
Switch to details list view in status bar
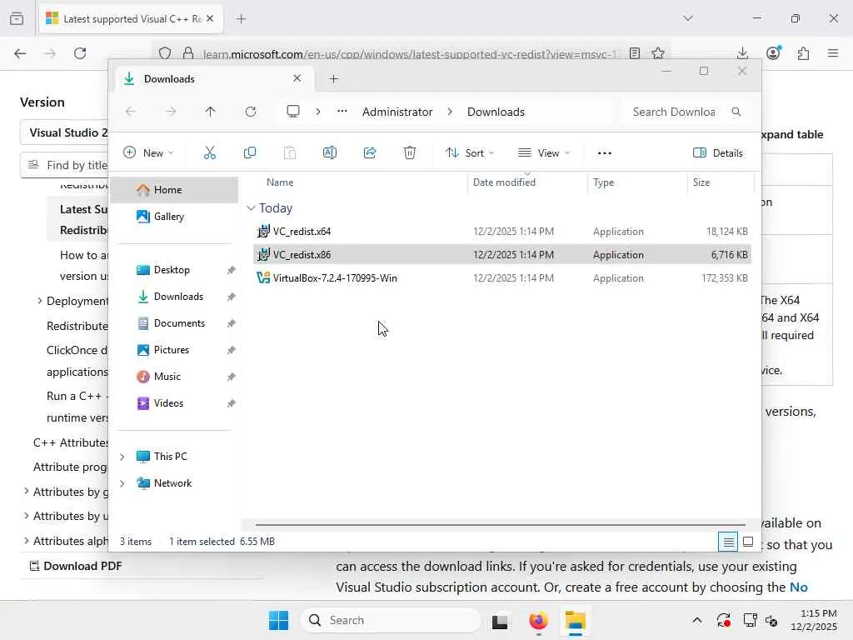tap(728, 542)
